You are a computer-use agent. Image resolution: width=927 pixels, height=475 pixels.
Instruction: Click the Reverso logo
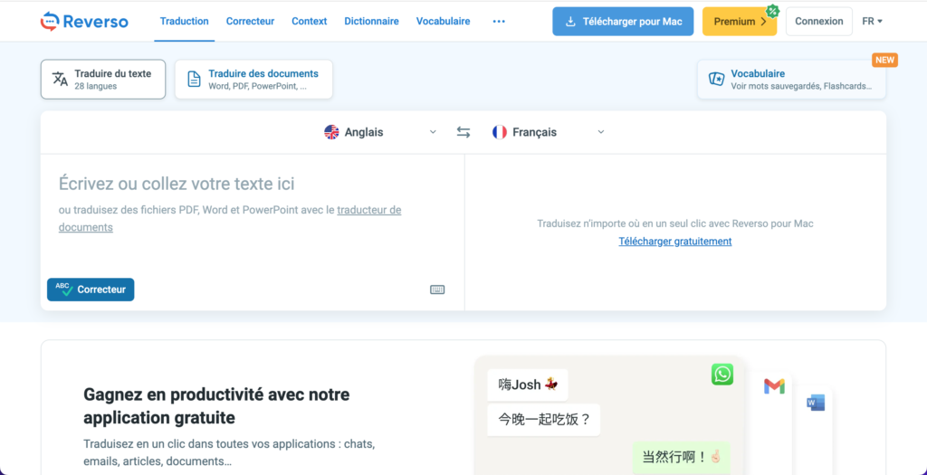(x=84, y=22)
